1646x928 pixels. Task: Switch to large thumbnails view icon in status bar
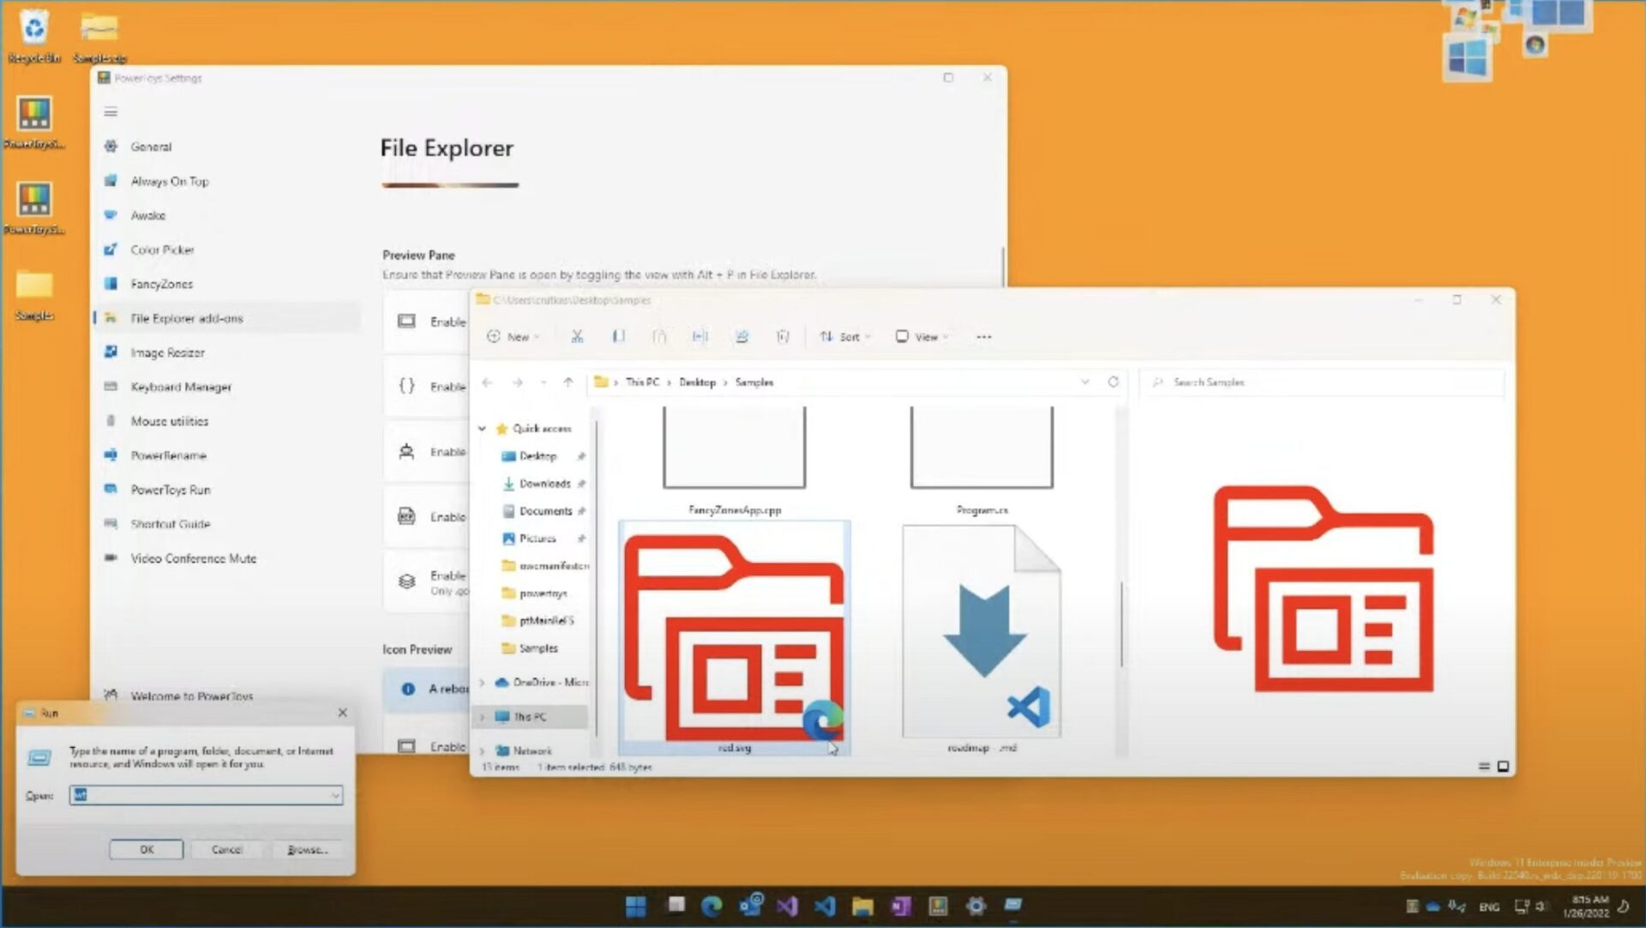[x=1503, y=767]
